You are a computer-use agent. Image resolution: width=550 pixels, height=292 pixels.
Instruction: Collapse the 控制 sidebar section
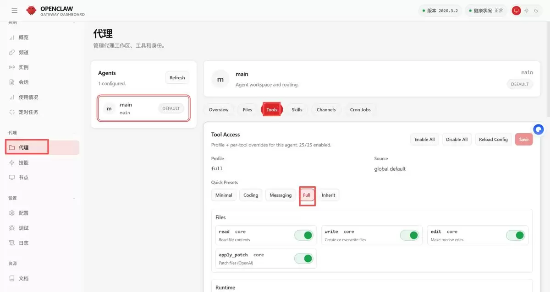click(x=74, y=22)
